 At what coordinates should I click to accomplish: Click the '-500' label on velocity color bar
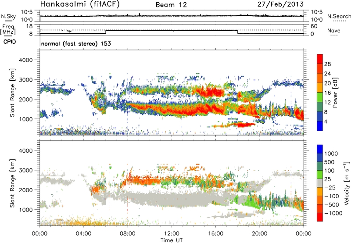pos(332,205)
